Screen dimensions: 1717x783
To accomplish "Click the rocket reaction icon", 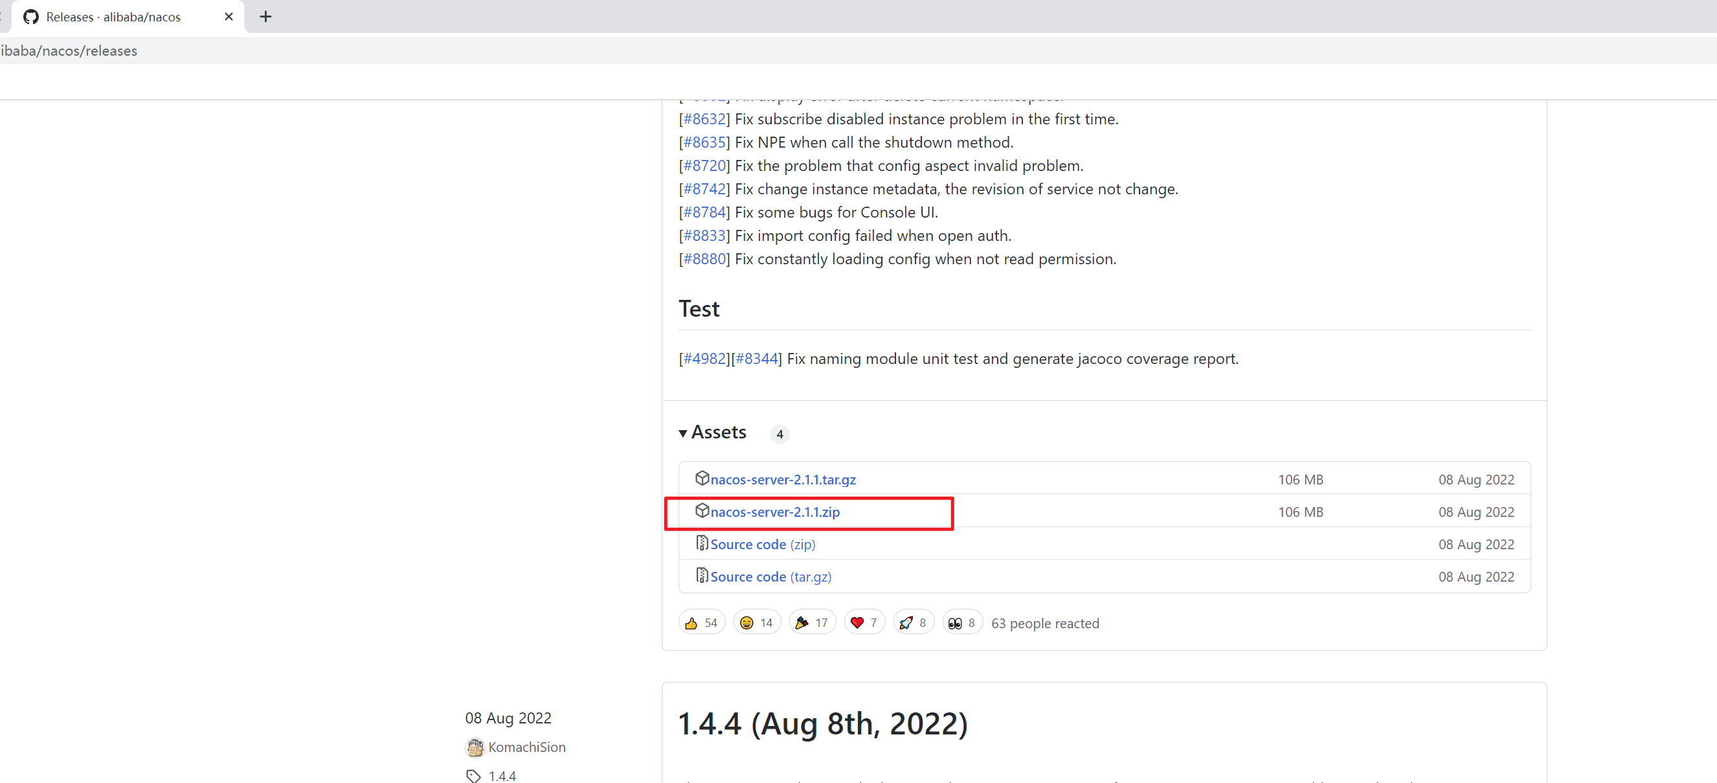I will (x=906, y=623).
